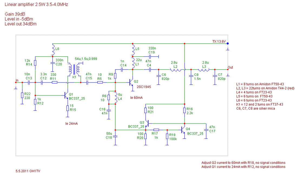Select the TX 13.6V supply node
295x176 pixels.
coord(227,43)
